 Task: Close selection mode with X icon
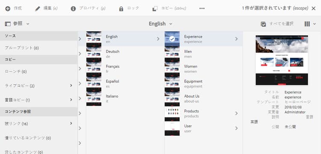click(x=313, y=9)
